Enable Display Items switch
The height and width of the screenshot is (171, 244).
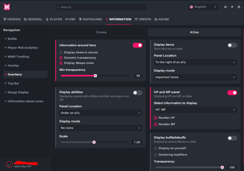pos(232,45)
